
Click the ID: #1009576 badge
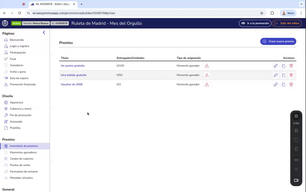[x=60, y=23]
